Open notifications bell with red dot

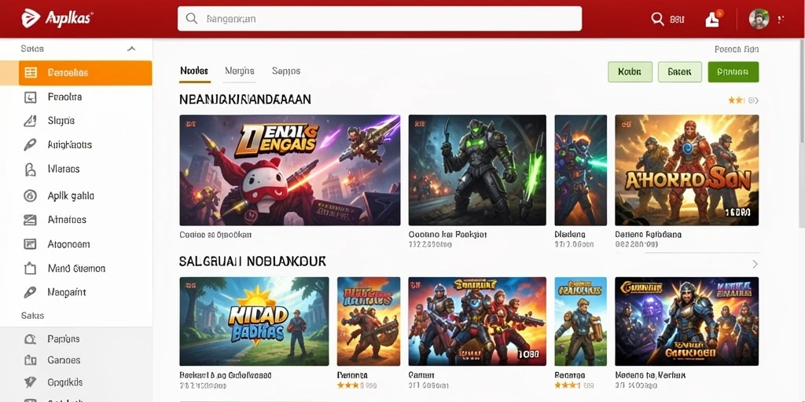pos(713,19)
